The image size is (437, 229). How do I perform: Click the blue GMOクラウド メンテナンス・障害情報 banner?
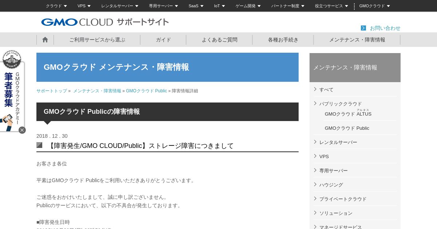click(x=168, y=67)
